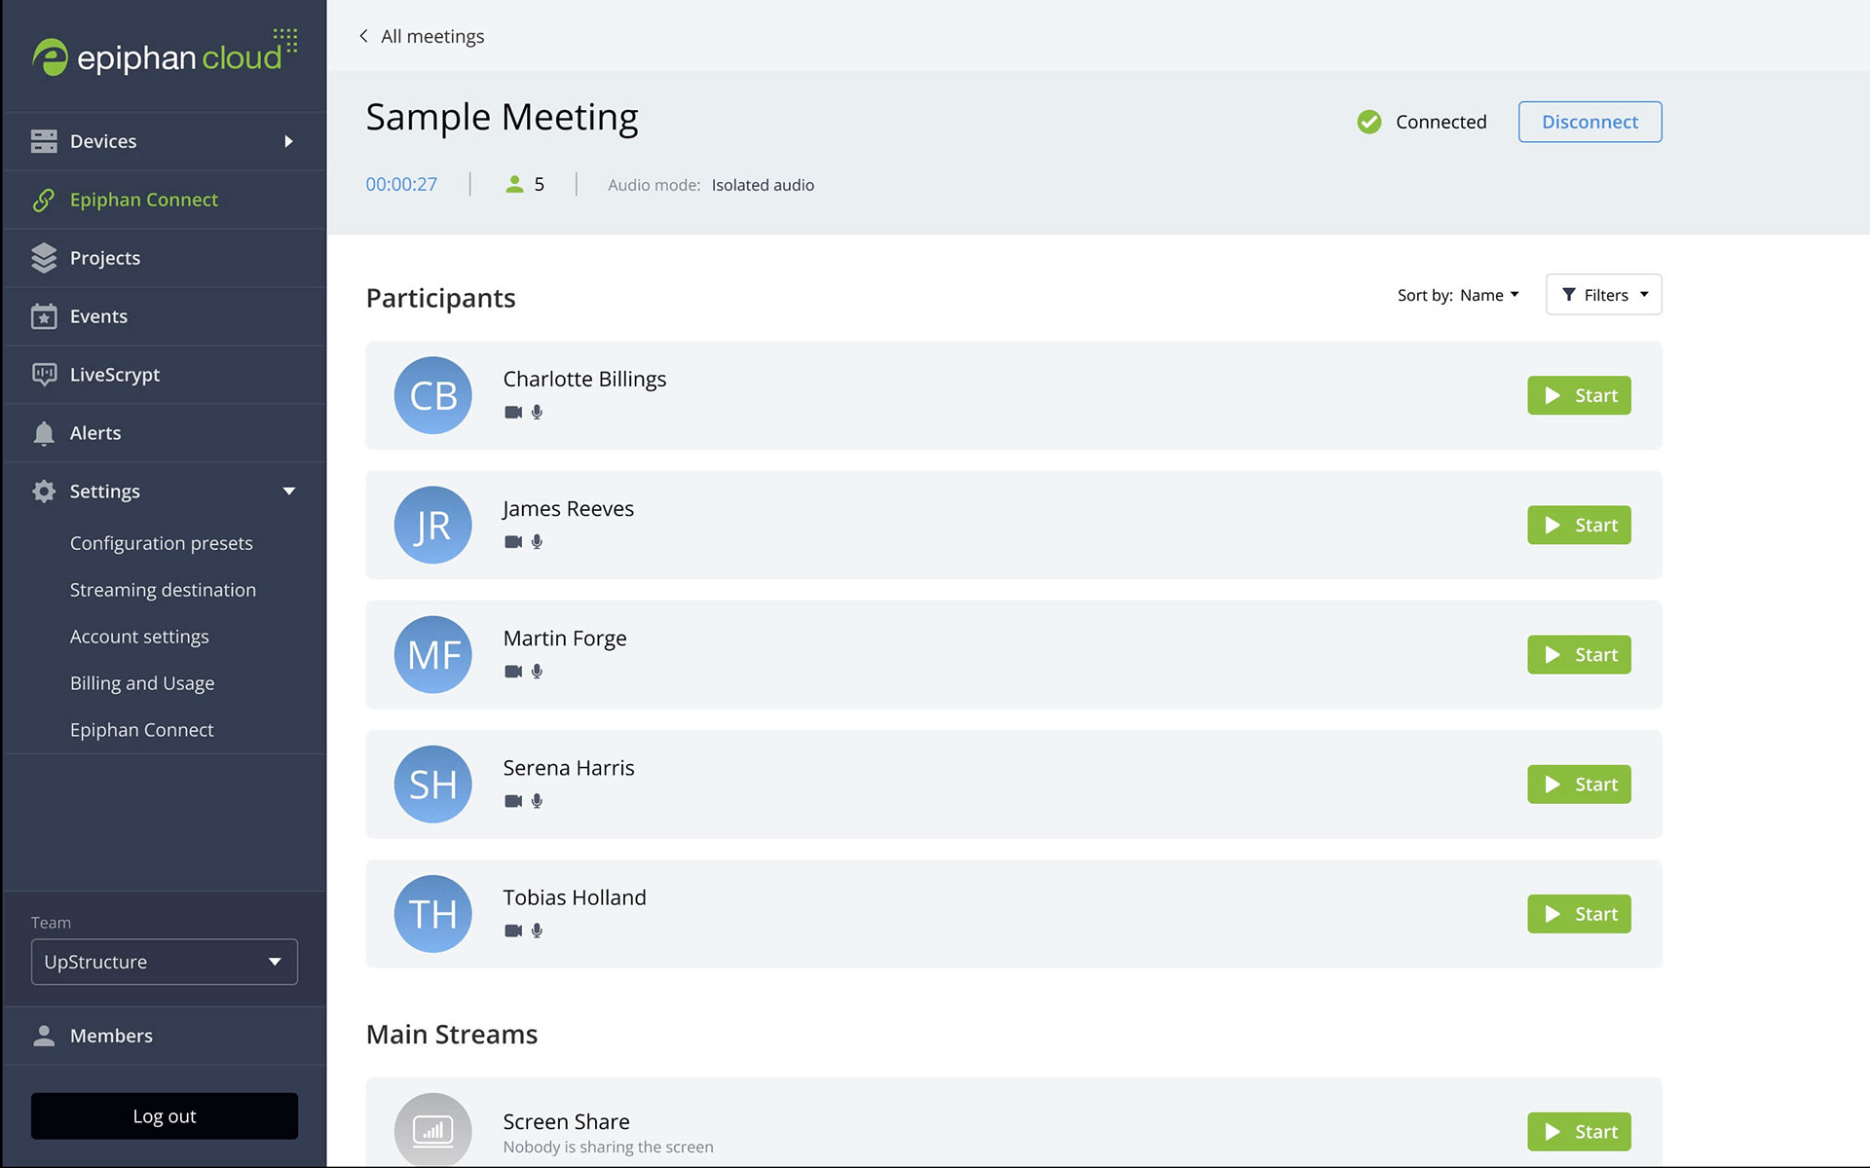Start the Screen Share stream
This screenshot has width=1870, height=1168.
click(x=1579, y=1131)
